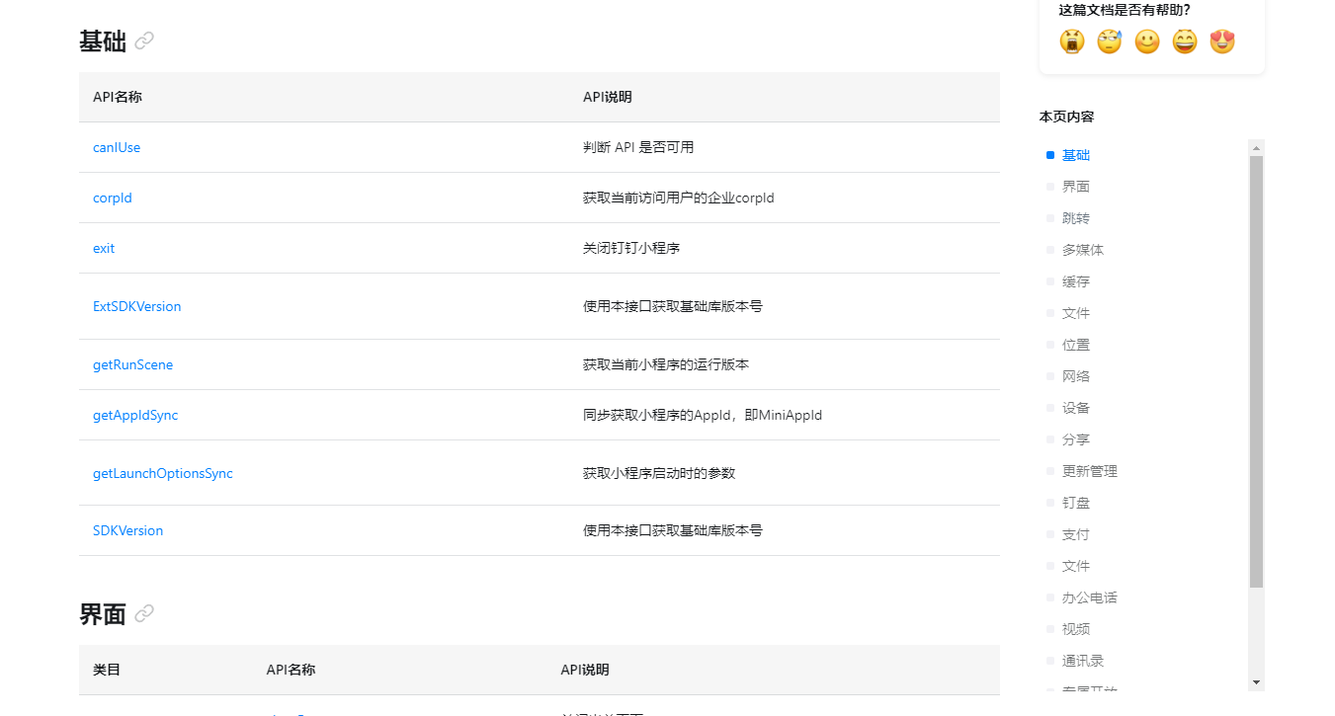Viewport: 1335px width, 716px height.
Task: Click the 基础 section heading text
Action: coord(103,41)
